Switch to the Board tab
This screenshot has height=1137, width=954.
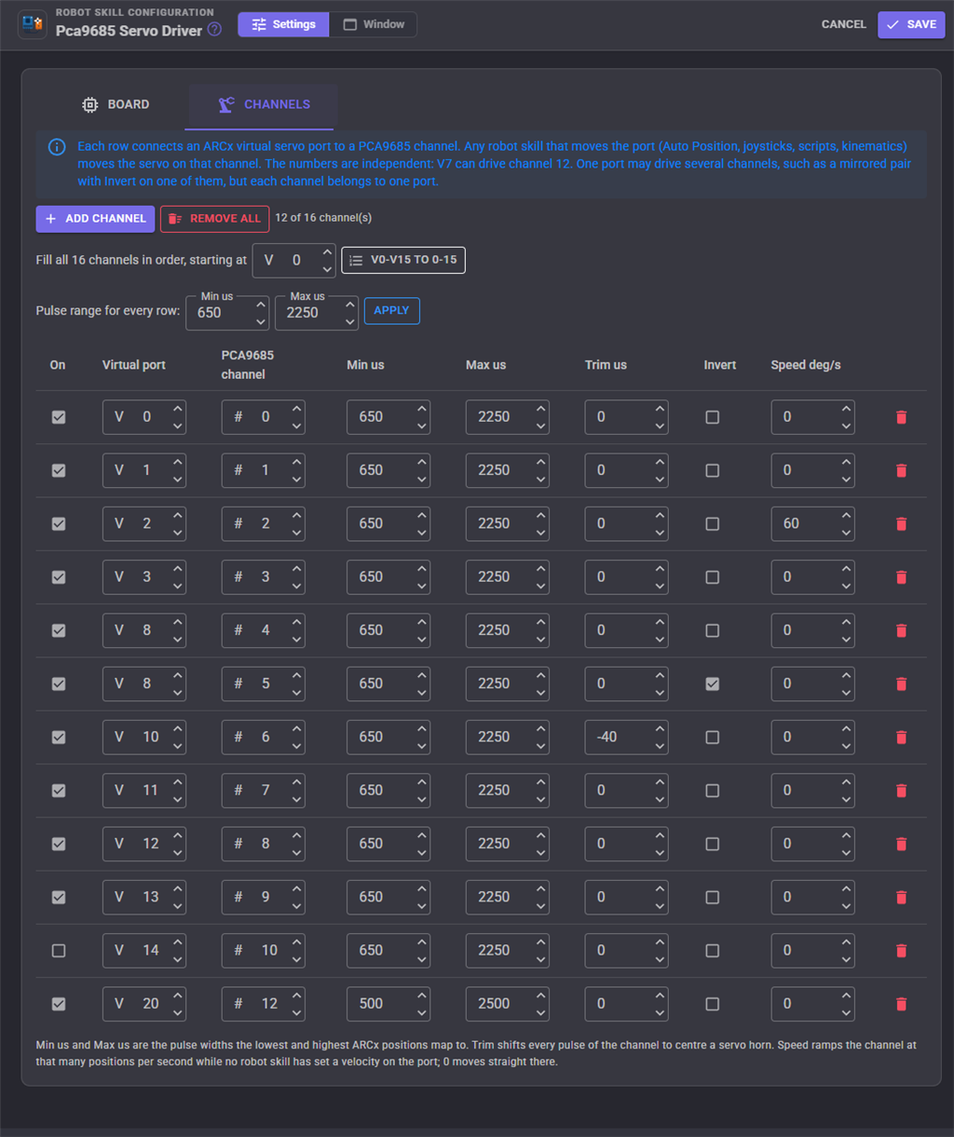[116, 104]
